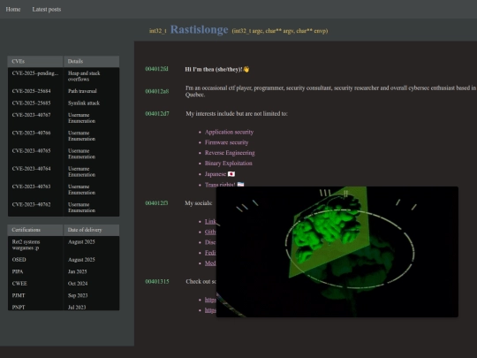Image resolution: width=477 pixels, height=358 pixels.
Task: Click the waving hand emoji
Action: coord(246,70)
